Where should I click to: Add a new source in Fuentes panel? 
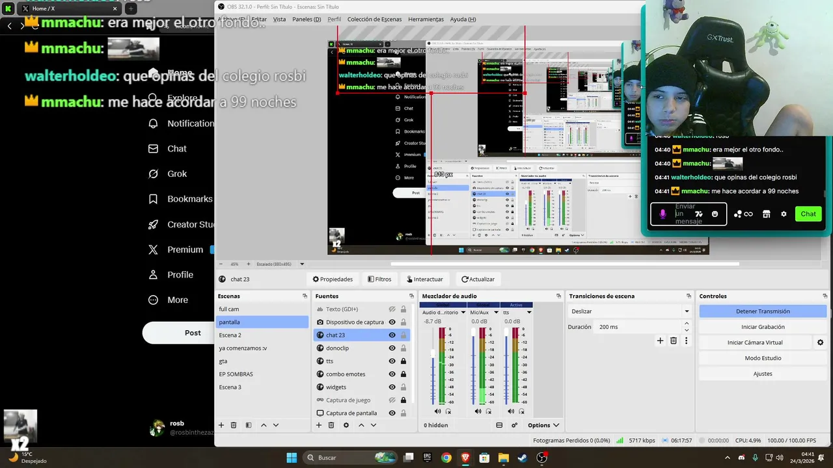pyautogui.click(x=319, y=425)
